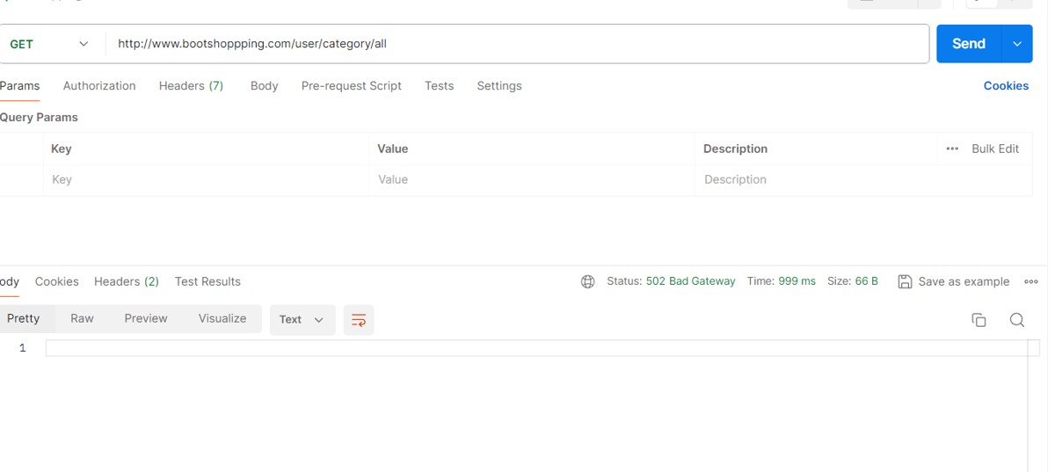Open the Text format dropdown
Viewport: 1055px width, 472px height.
tap(302, 320)
